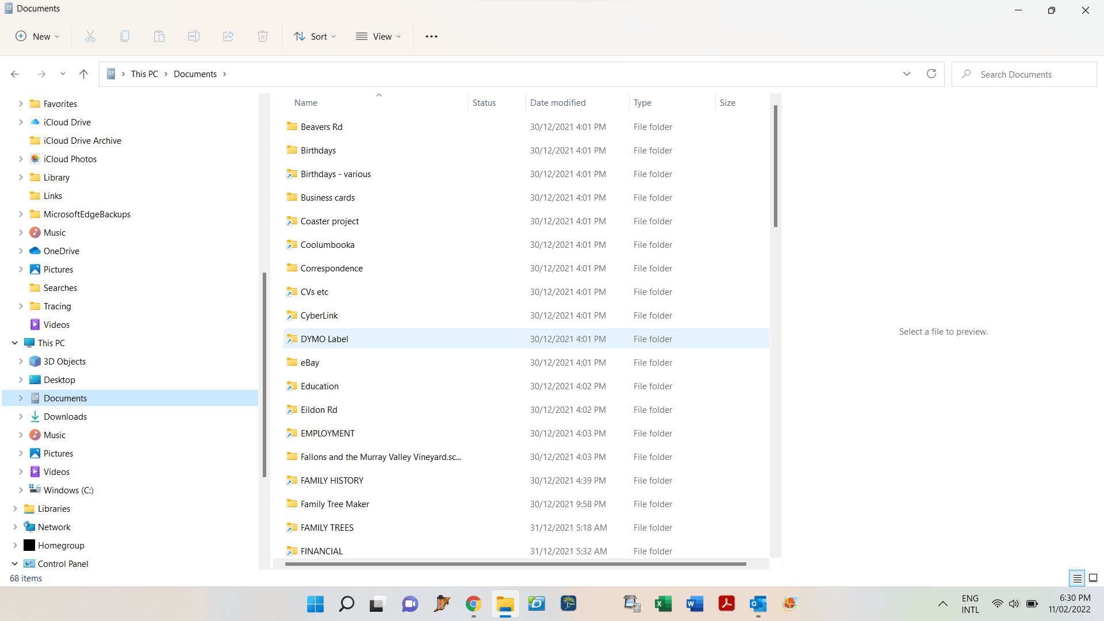Click the Cut scissors icon
Viewport: 1104px width, 621px height.
(x=90, y=36)
